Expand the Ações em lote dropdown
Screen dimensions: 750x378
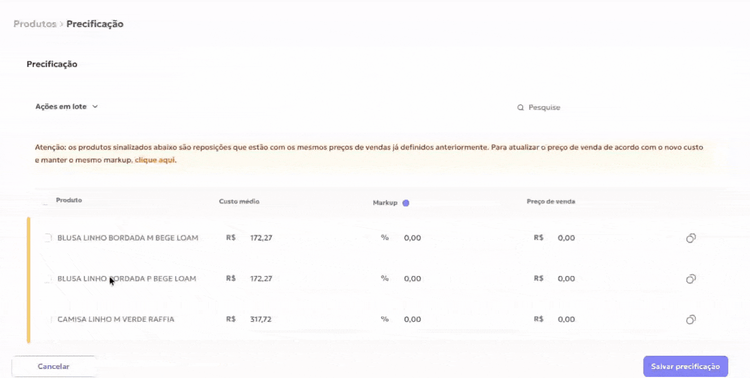[x=67, y=107]
